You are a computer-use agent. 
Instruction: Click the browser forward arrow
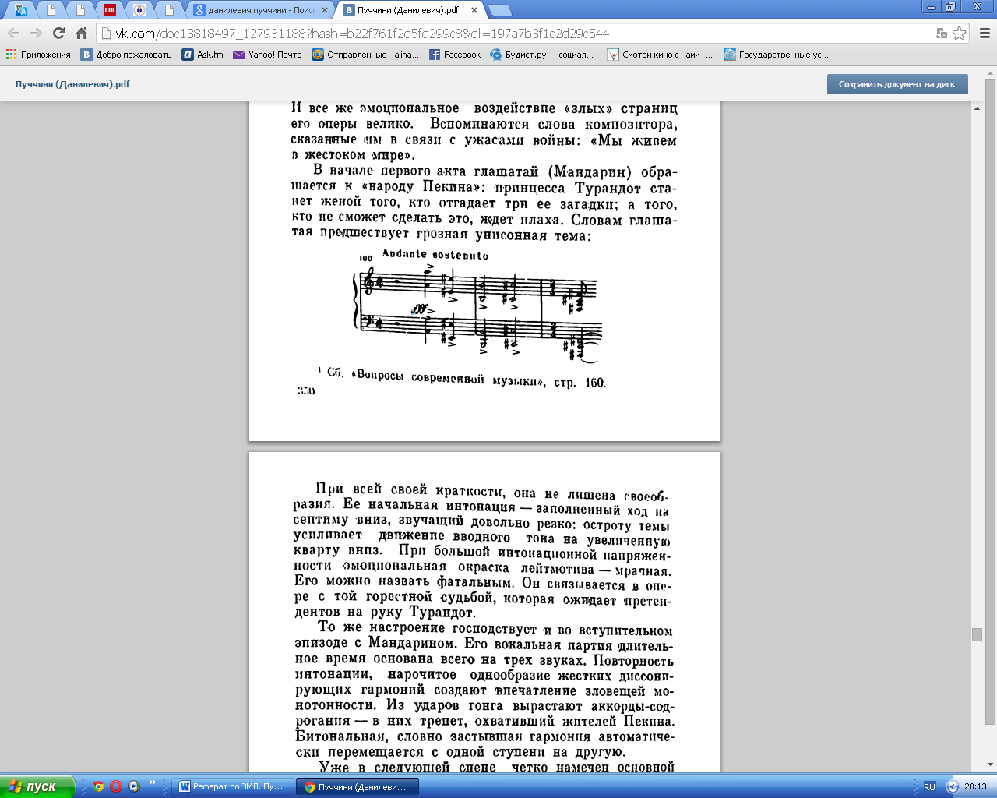[x=36, y=33]
